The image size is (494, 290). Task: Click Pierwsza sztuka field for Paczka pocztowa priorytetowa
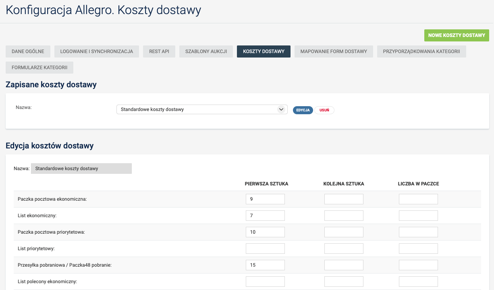point(265,232)
